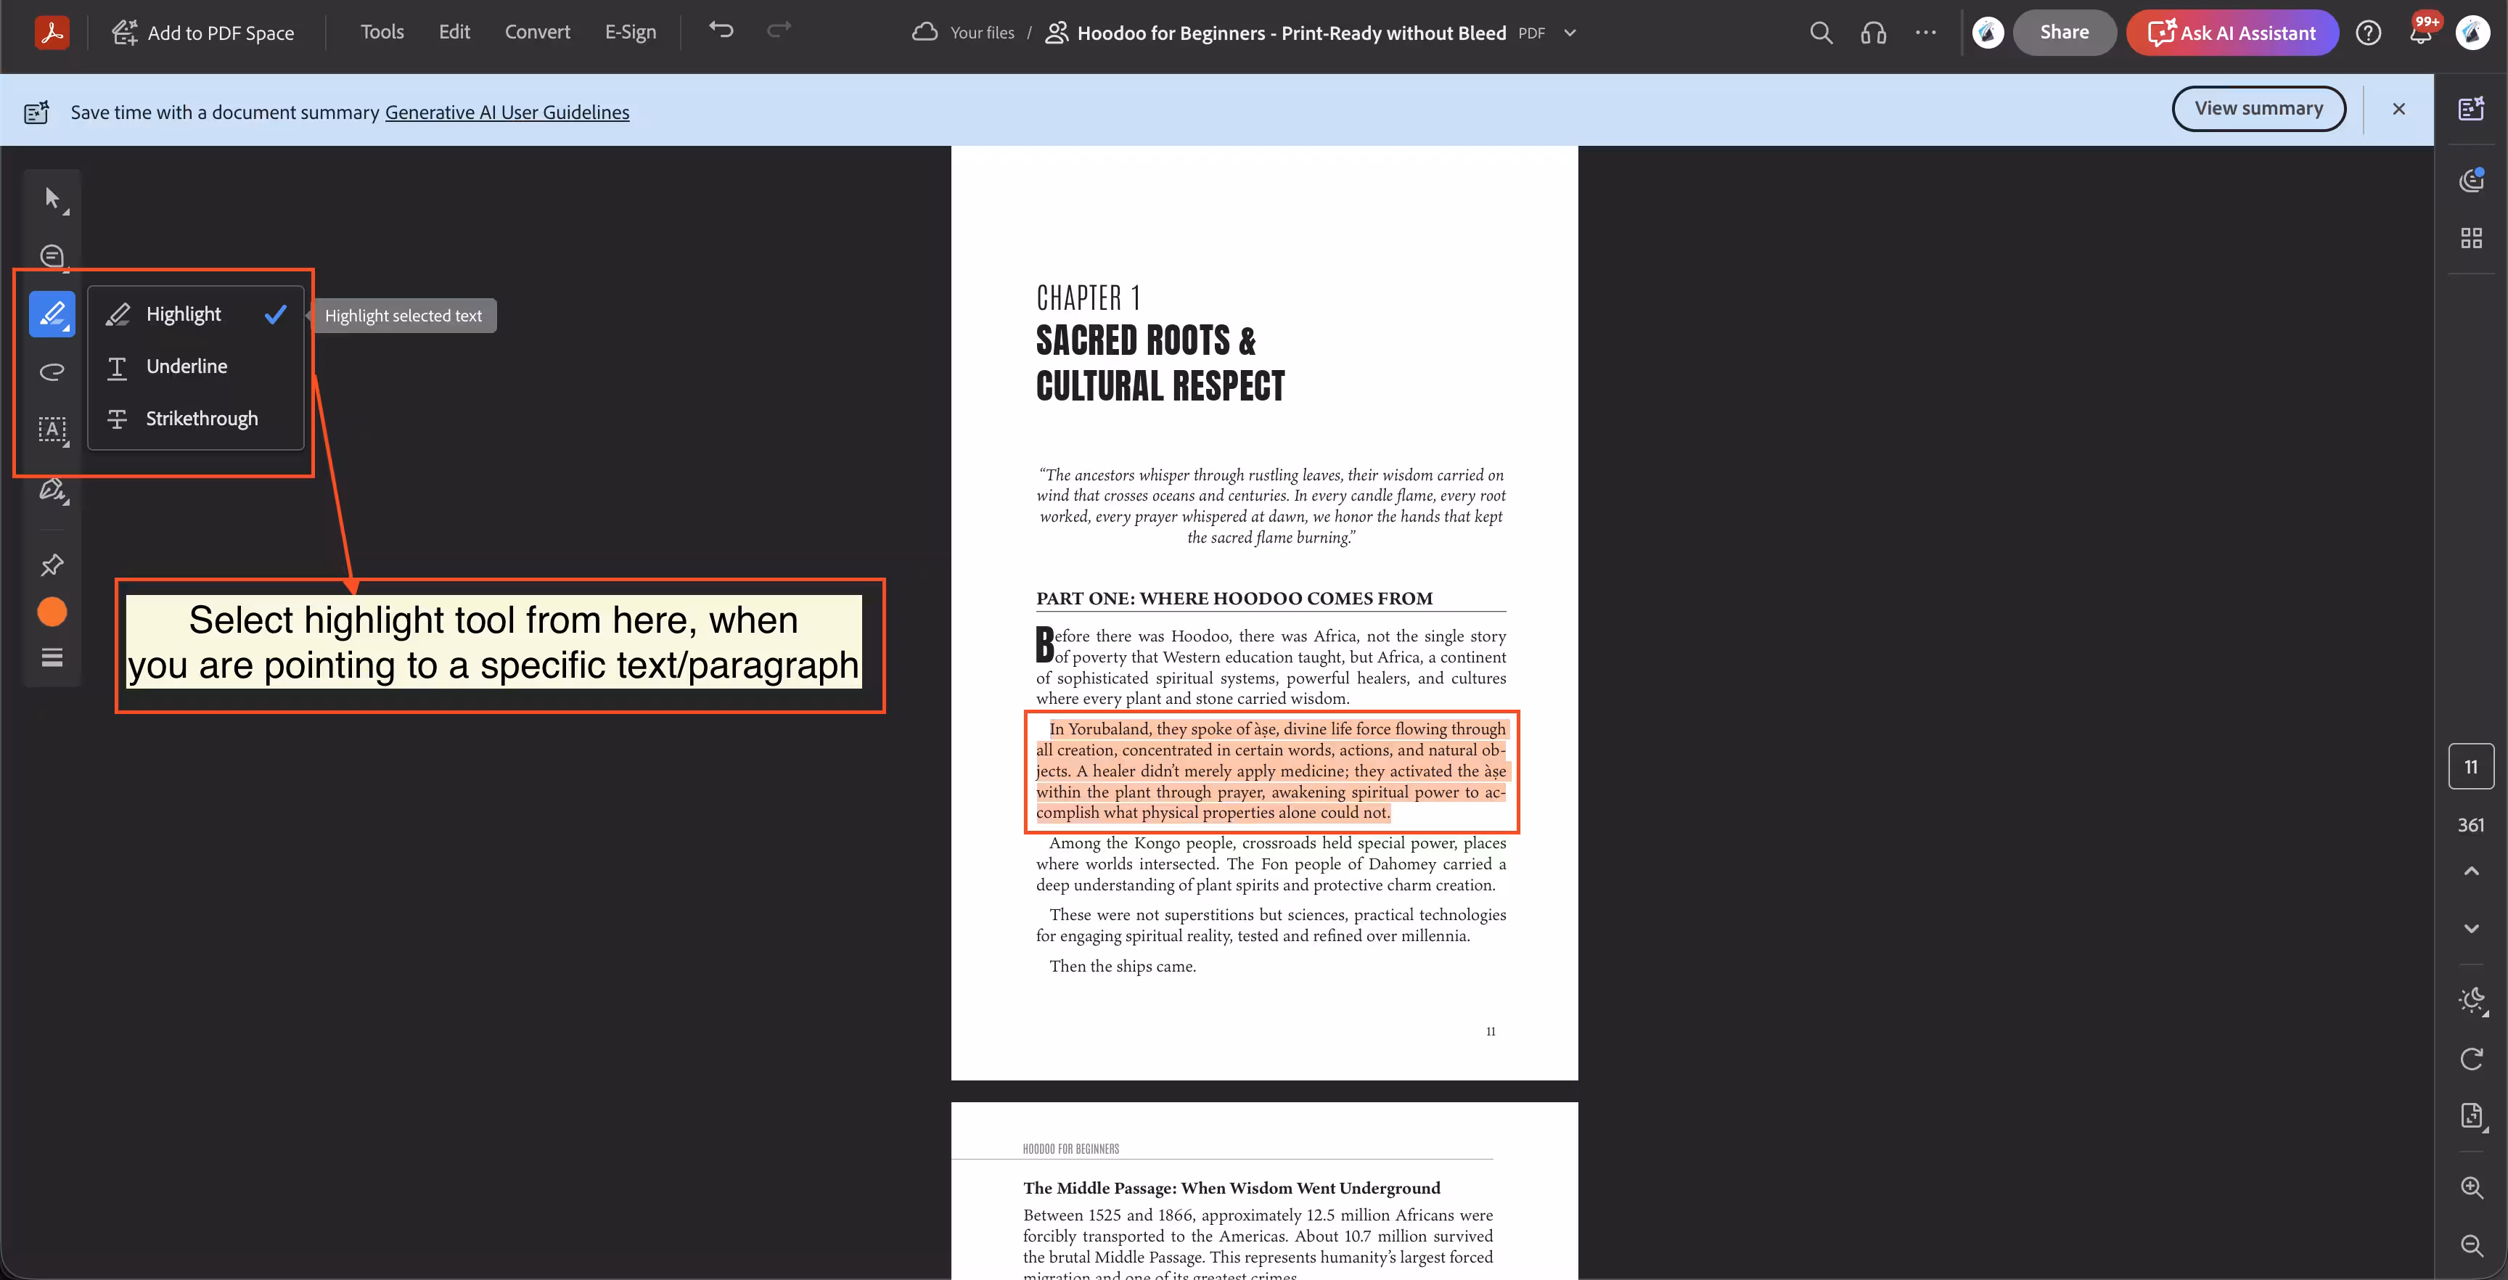Viewport: 2508px width, 1280px height.
Task: Open page thumbnails grid view
Action: pos(2472,237)
